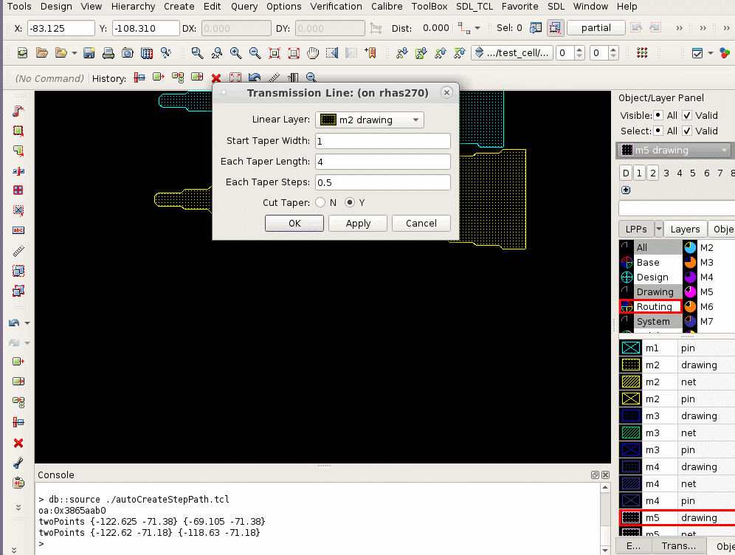
Task: Select the Routing layer set row
Action: (x=651, y=306)
